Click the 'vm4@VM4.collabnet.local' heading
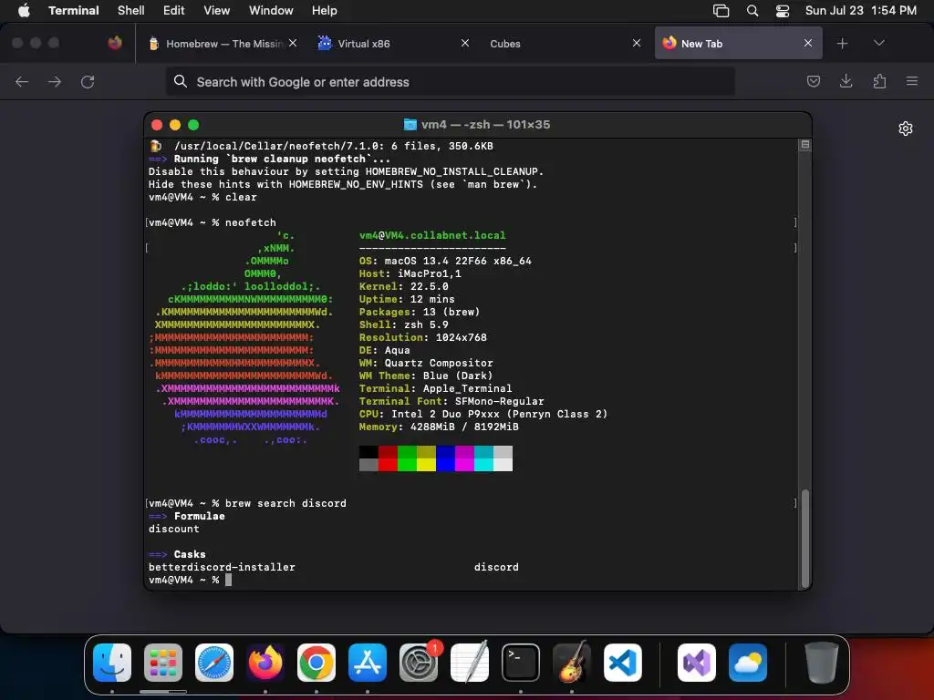 click(x=432, y=235)
